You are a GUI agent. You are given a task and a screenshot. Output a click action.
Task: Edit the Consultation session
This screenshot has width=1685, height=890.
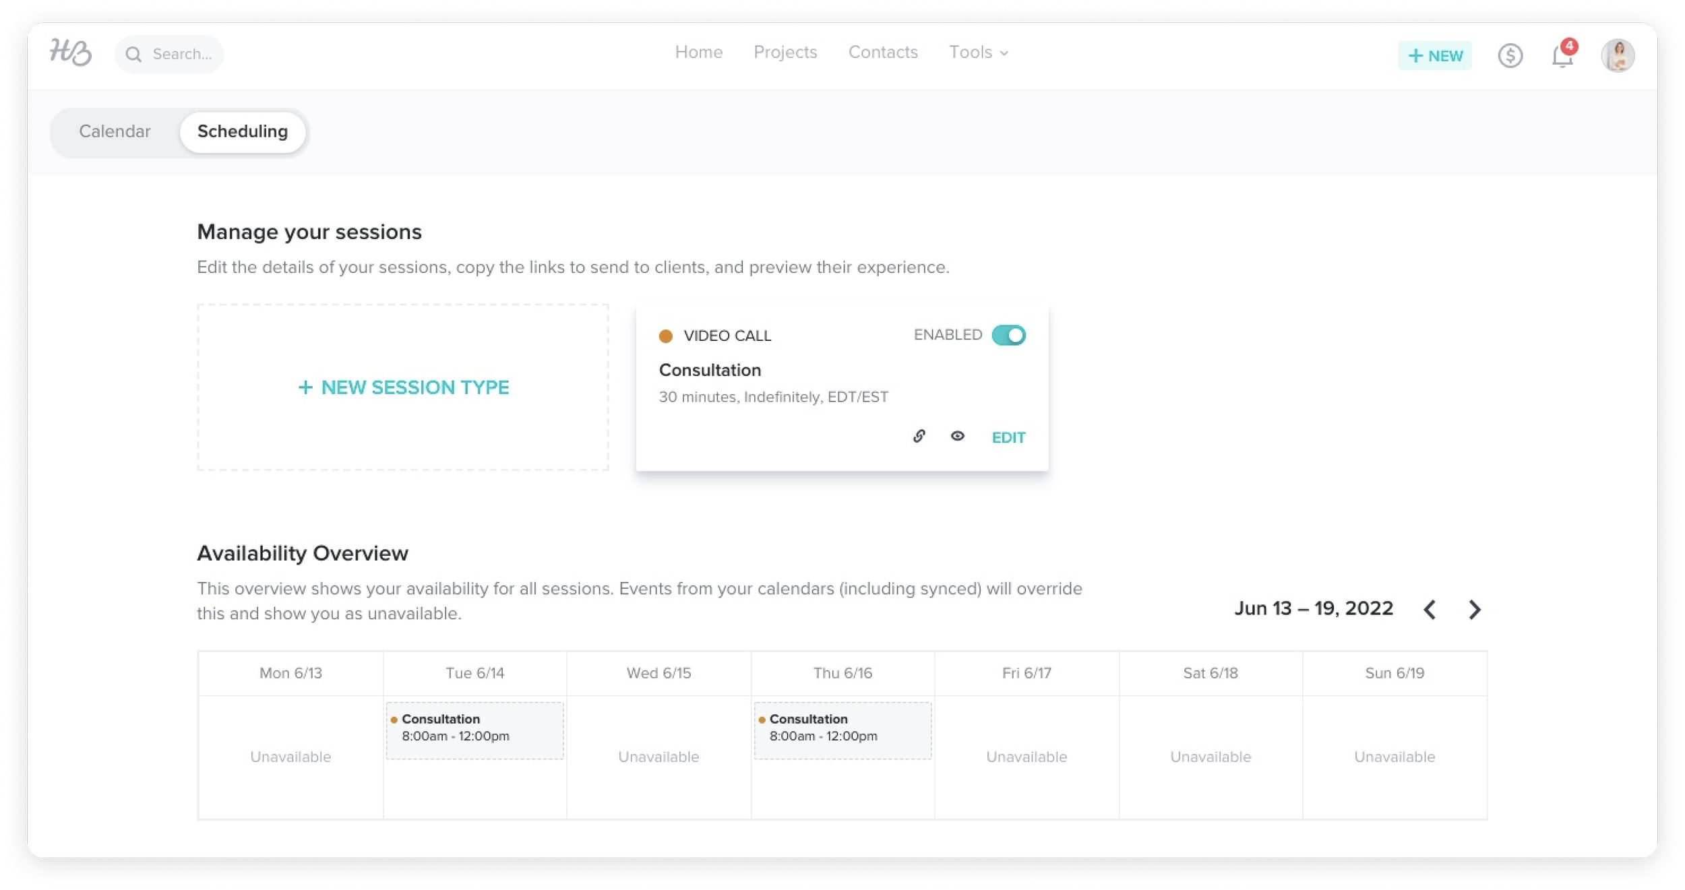[1008, 437]
